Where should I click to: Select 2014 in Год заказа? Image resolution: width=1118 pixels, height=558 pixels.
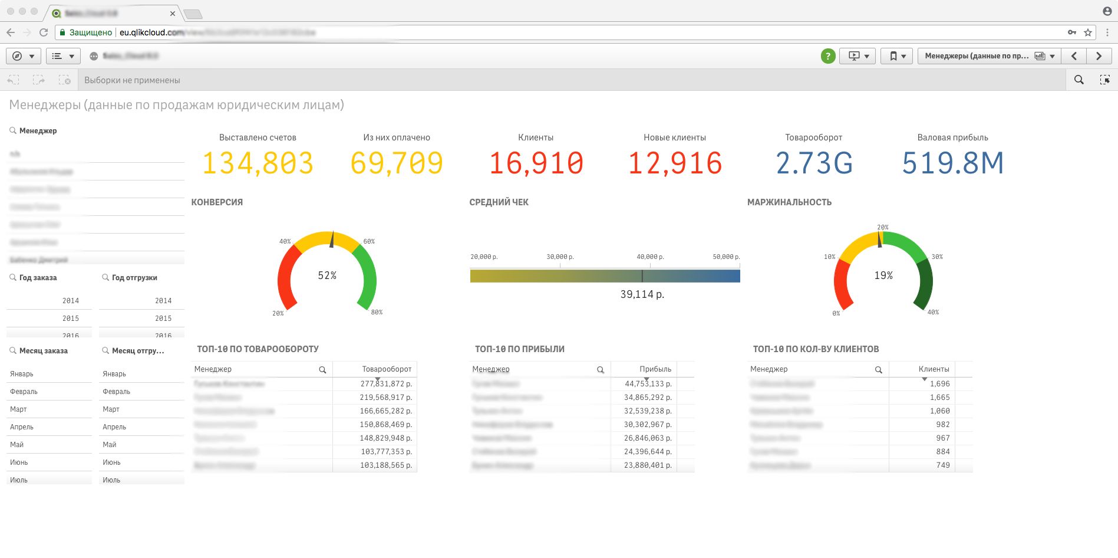click(x=49, y=300)
